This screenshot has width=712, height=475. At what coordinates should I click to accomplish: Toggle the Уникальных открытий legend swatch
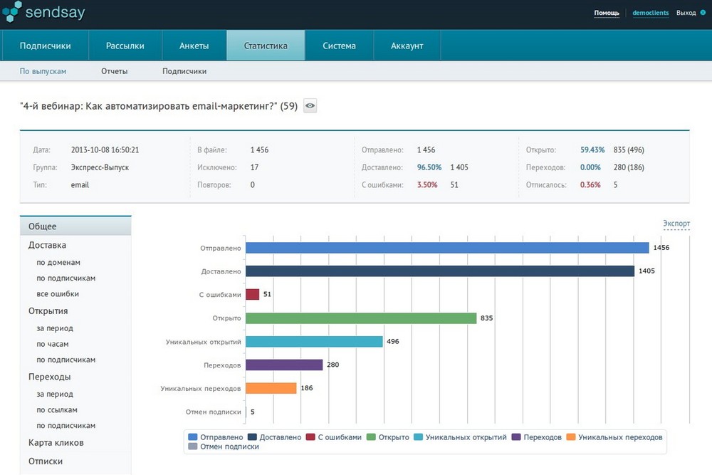pyautogui.click(x=418, y=437)
